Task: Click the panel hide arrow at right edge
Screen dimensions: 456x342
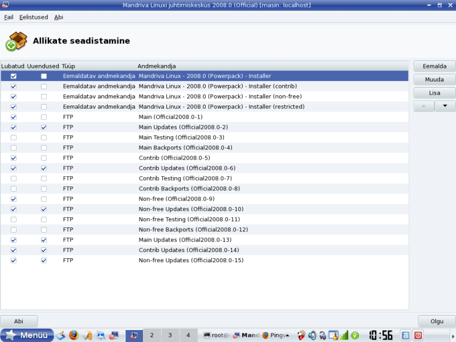Action: [453, 336]
